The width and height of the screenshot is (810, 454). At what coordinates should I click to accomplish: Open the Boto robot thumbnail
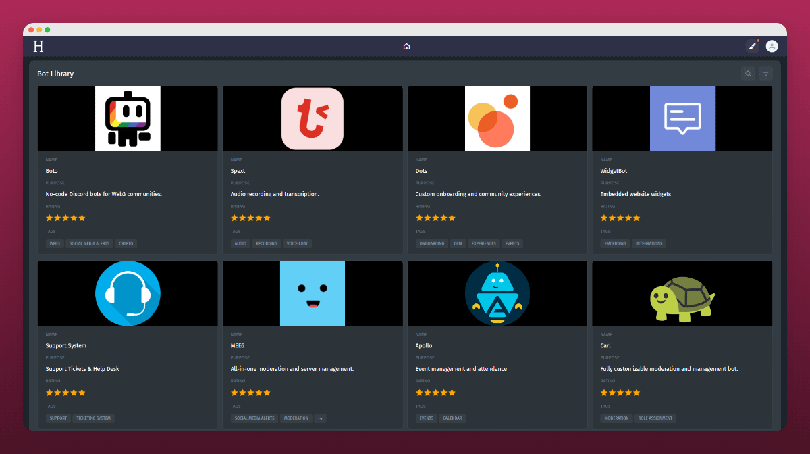(128, 118)
